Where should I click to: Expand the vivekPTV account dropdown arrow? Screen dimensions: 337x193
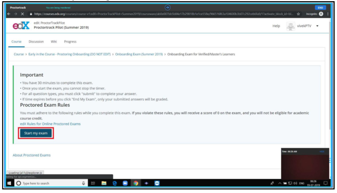point(317,26)
